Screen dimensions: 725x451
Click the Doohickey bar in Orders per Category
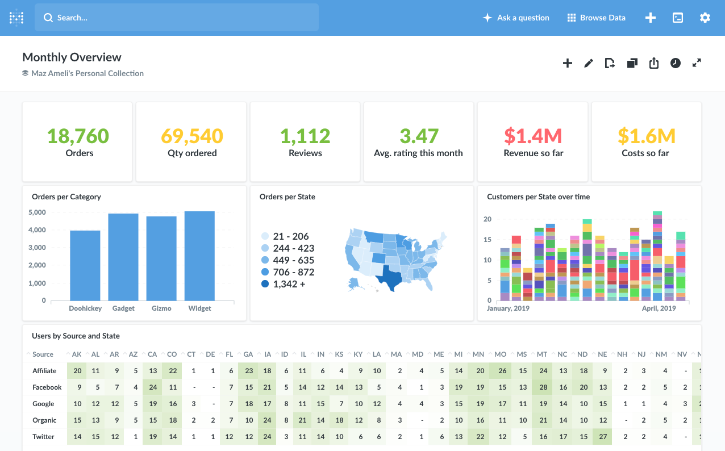pos(85,265)
